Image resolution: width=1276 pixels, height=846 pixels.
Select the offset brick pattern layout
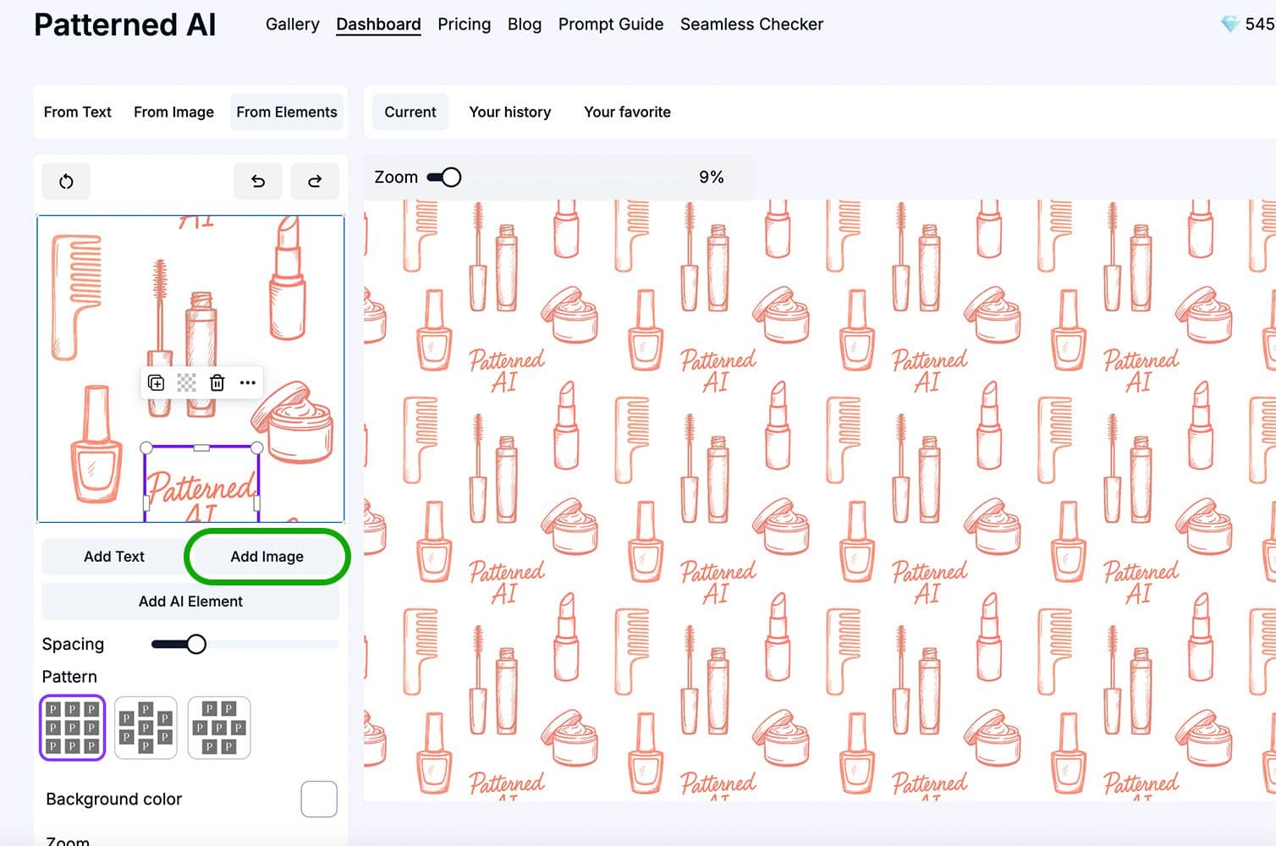pyautogui.click(x=146, y=728)
